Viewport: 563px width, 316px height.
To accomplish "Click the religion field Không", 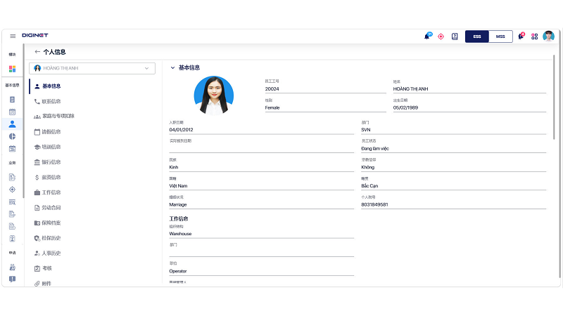I will (x=453, y=167).
